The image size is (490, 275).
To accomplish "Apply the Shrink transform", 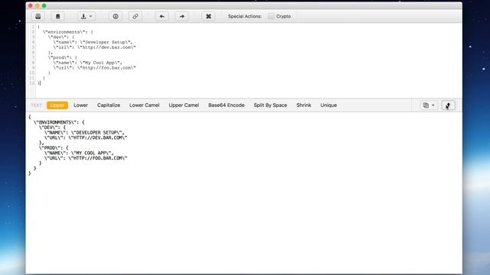I will [x=304, y=105].
